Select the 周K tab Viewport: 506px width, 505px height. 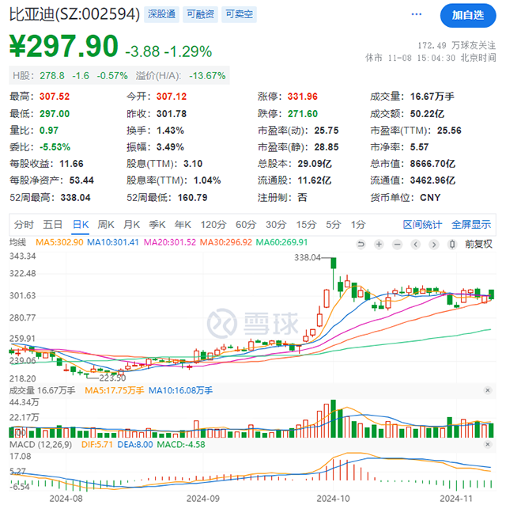[106, 224]
